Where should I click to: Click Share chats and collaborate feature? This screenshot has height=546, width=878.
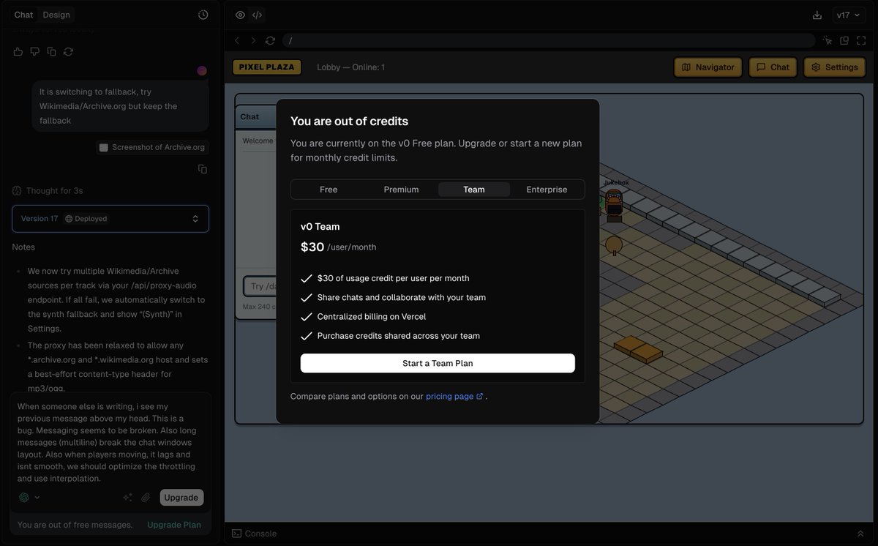click(402, 297)
